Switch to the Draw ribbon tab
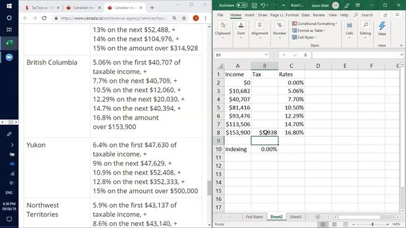This screenshot has height=228, width=406. (262, 15)
